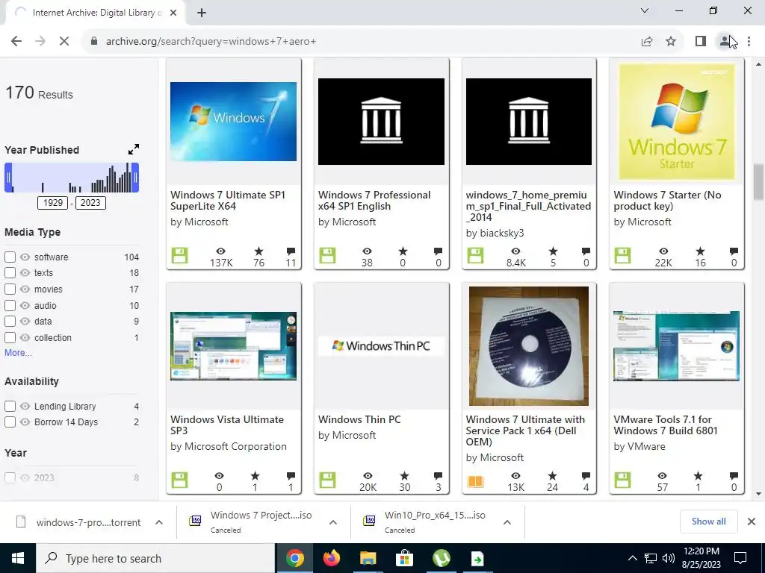Open the browser side panel

(x=701, y=42)
